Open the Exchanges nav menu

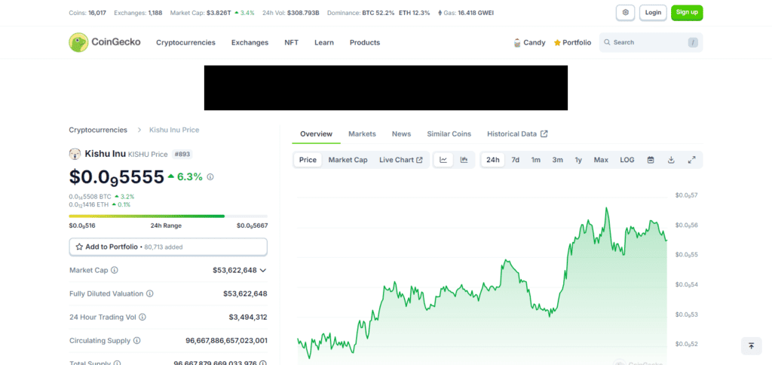coord(250,42)
